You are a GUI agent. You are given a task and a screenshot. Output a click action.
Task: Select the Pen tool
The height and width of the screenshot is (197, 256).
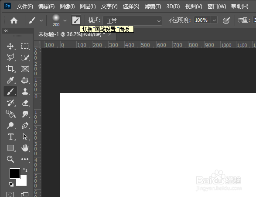tap(25, 126)
